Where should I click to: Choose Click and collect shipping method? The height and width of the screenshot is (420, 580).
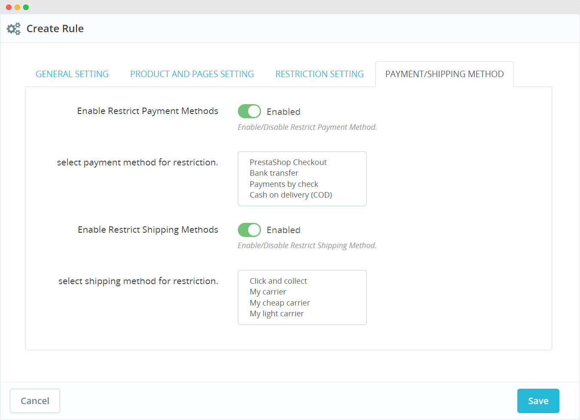click(278, 281)
